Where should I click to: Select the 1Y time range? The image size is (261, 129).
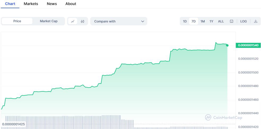[211, 21]
